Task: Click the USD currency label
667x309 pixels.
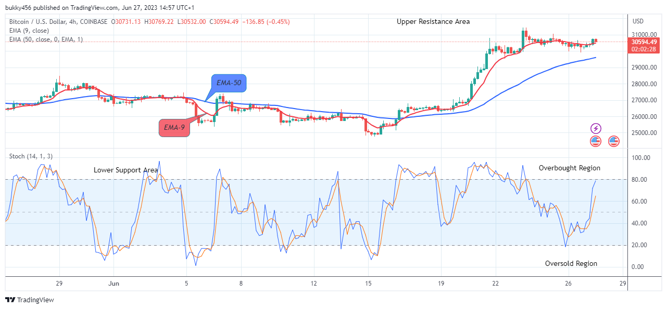Action: pos(638,21)
